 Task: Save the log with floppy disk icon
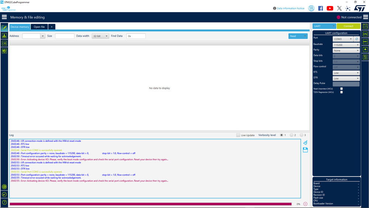tap(305, 150)
